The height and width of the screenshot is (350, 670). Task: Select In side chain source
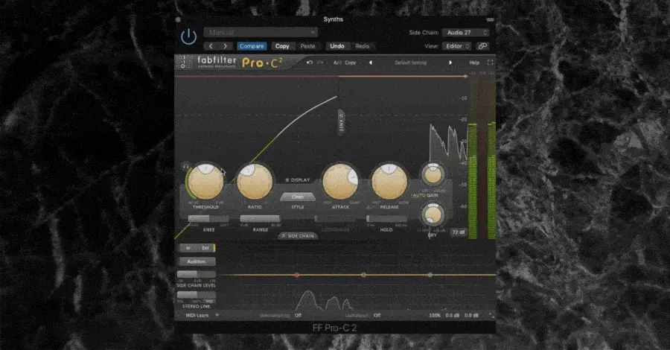[x=188, y=248]
